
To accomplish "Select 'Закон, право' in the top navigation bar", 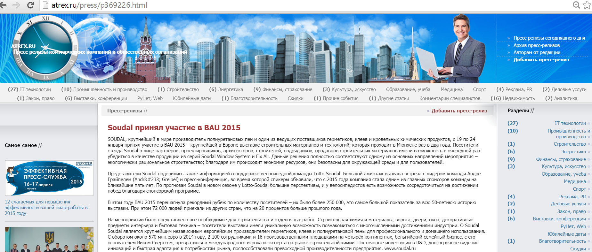I will pos(40,98).
